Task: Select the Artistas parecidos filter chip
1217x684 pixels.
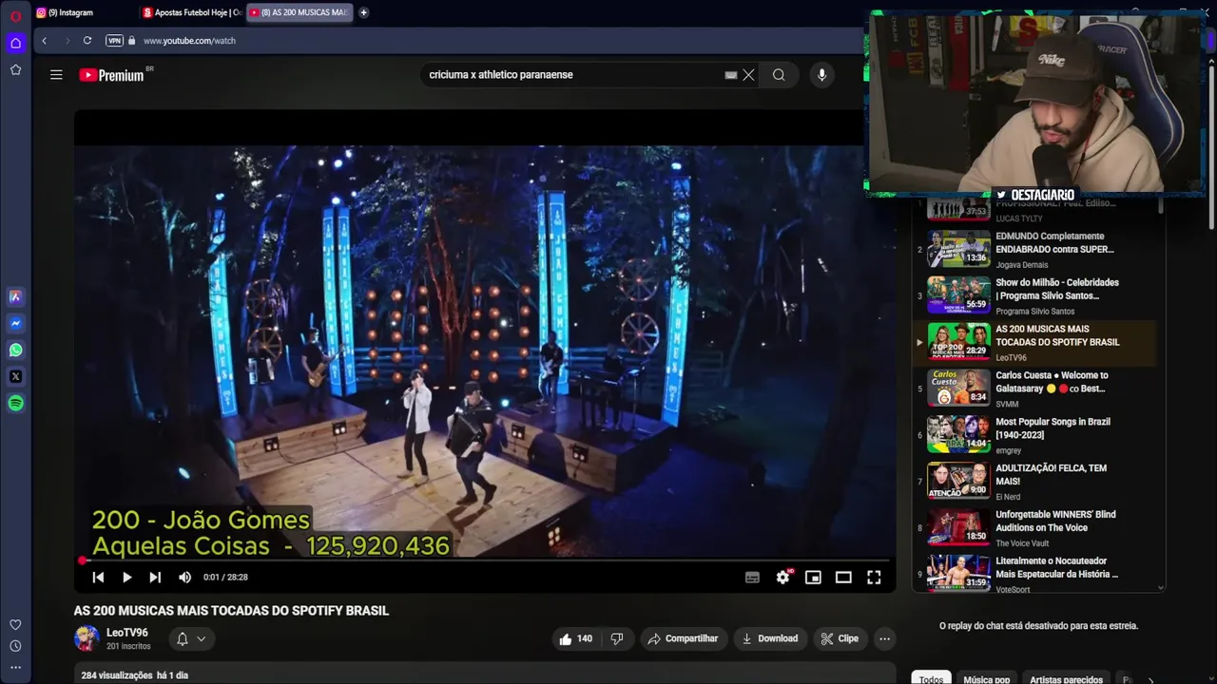Action: [1067, 679]
